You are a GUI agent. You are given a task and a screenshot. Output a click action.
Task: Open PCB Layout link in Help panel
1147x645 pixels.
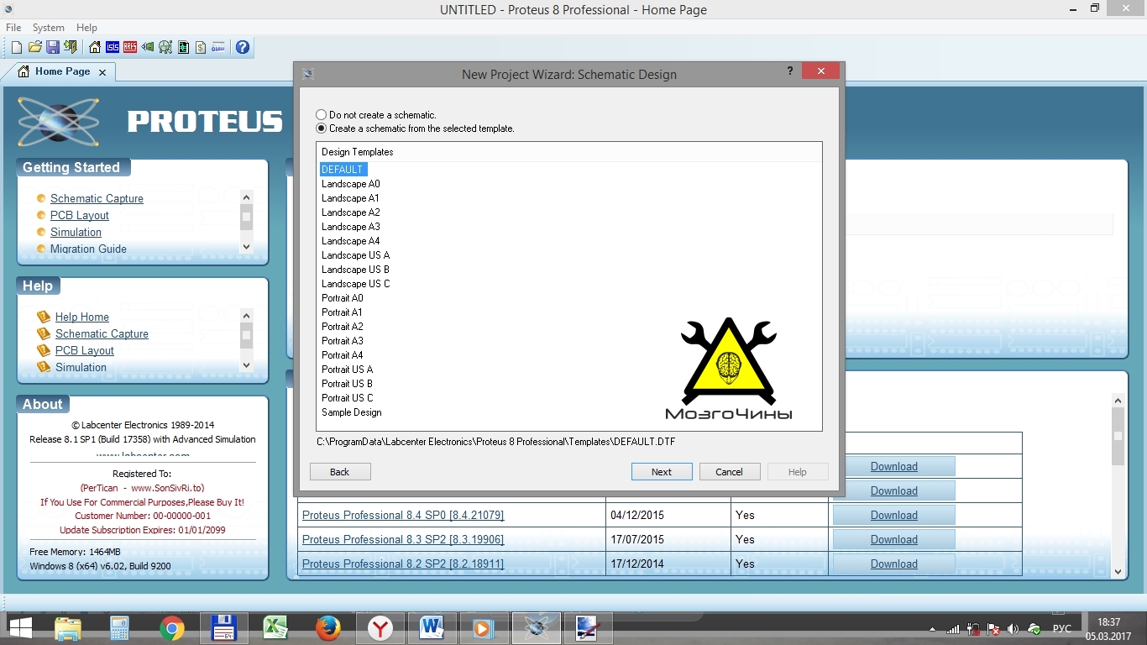coord(85,350)
